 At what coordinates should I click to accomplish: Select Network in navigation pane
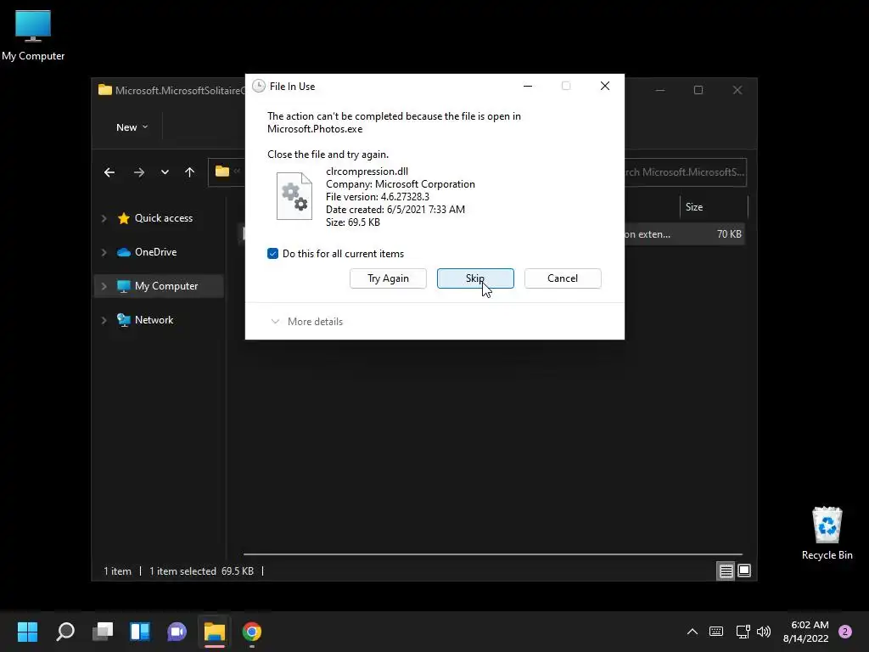154,320
